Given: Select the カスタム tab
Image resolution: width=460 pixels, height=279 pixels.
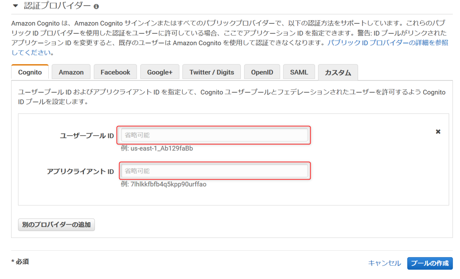Looking at the screenshot, I should point(338,72).
